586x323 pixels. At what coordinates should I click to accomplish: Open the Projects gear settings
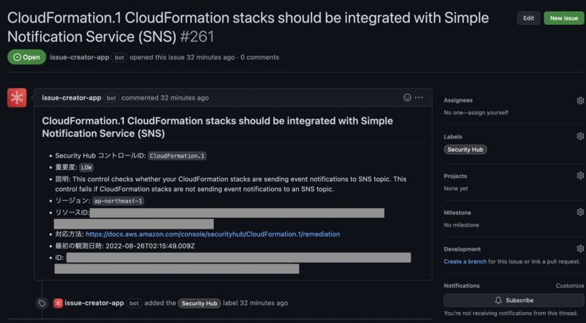click(580, 176)
